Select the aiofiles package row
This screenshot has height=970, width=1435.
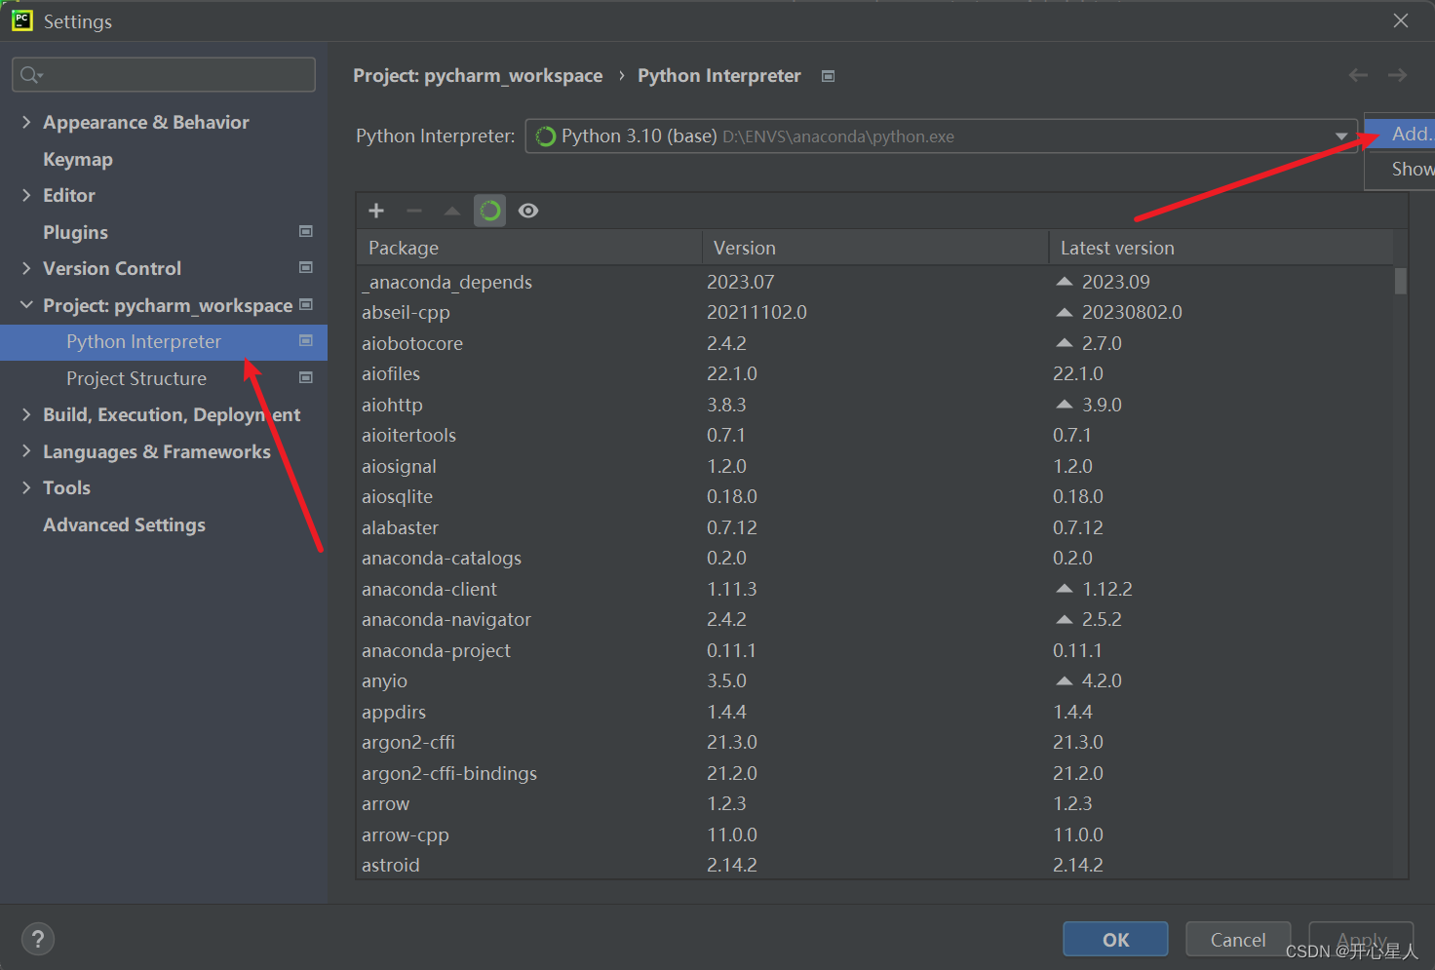[875, 373]
